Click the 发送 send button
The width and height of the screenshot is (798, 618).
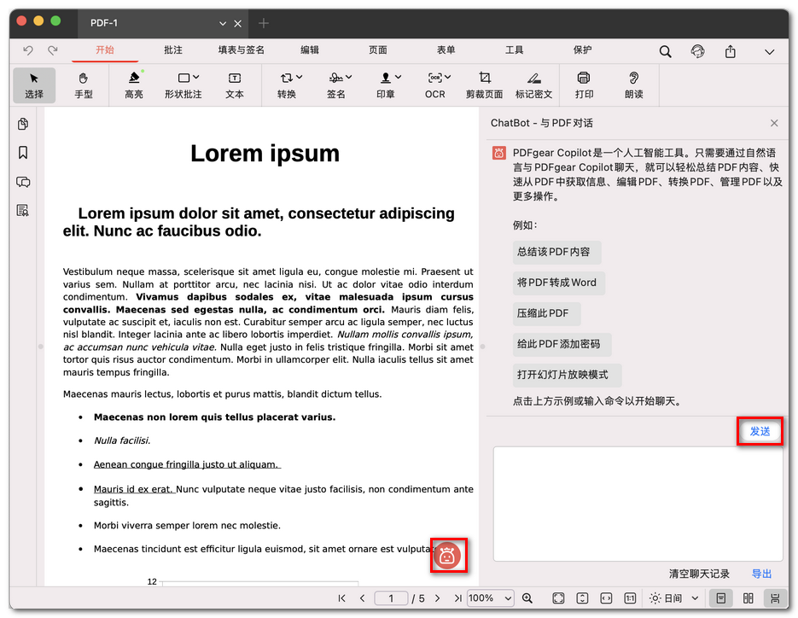point(760,432)
